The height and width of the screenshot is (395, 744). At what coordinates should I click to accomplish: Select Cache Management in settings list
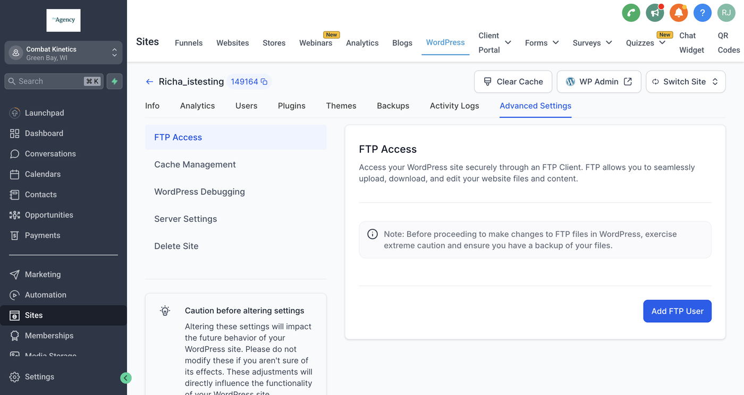tap(195, 165)
